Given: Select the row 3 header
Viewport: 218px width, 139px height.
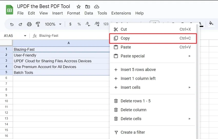Looking at the screenshot, I should click(x=6, y=61).
